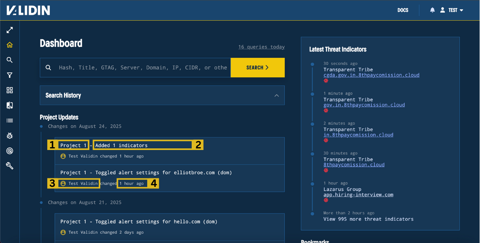
Task: Click magnifier icon inside the search box
Action: tap(49, 68)
